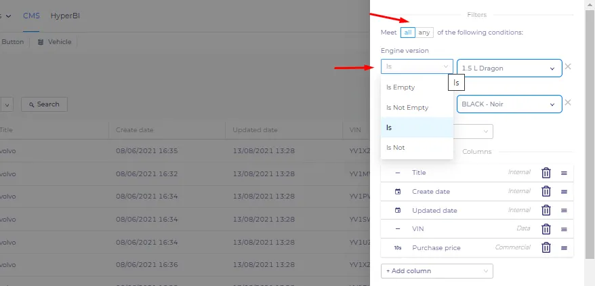Delete the Title column with trash icon

click(x=546, y=173)
